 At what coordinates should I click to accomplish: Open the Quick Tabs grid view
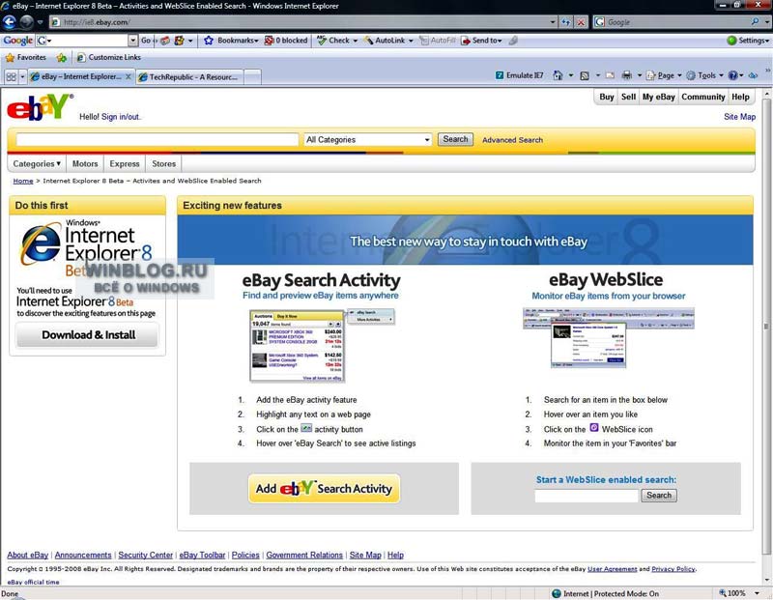coord(11,77)
